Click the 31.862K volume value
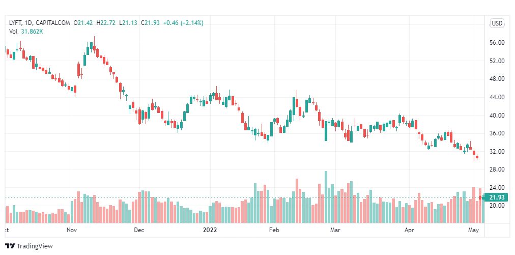 32,32
